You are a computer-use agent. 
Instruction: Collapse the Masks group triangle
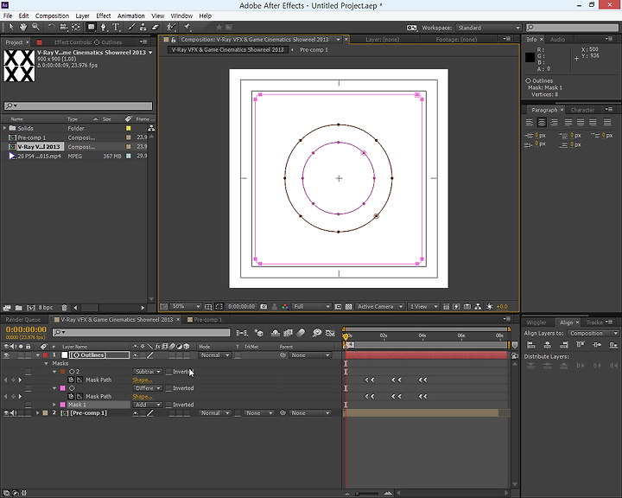tap(46, 363)
